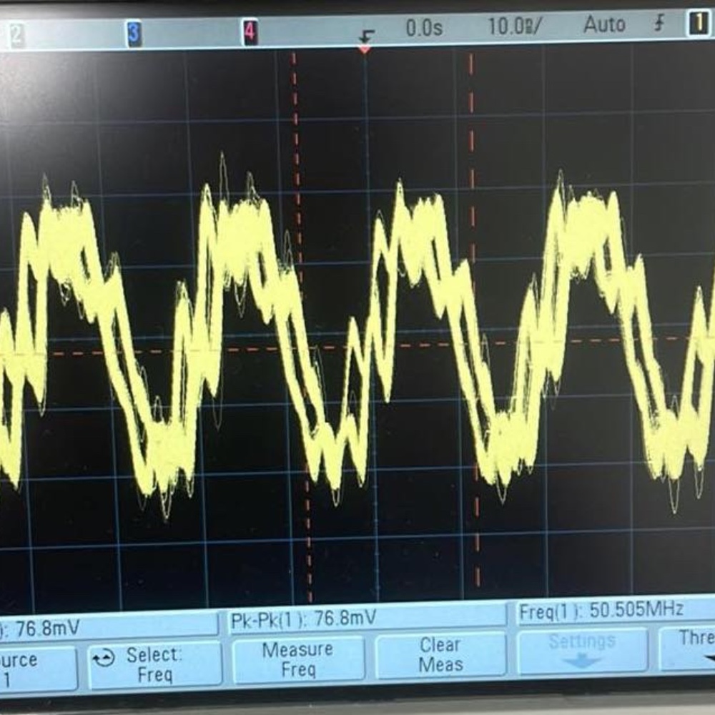This screenshot has width=715, height=715.
Task: Click the left vertical dashed cursor
Action: pyautogui.click(x=301, y=327)
